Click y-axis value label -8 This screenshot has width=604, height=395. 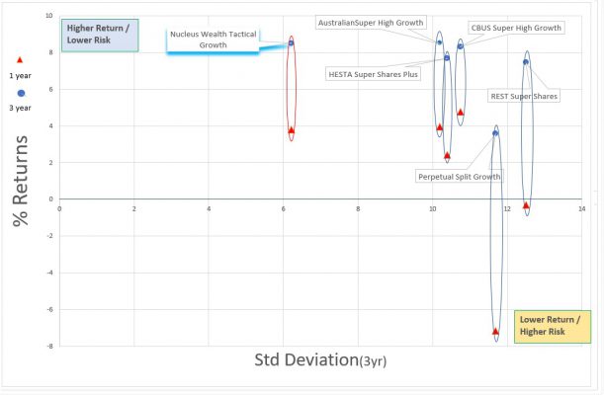point(50,347)
